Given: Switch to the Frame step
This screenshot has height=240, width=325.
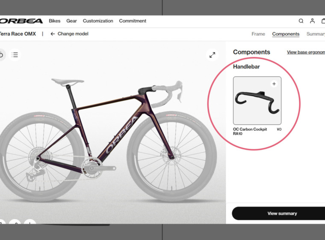Looking at the screenshot, I should [x=258, y=34].
